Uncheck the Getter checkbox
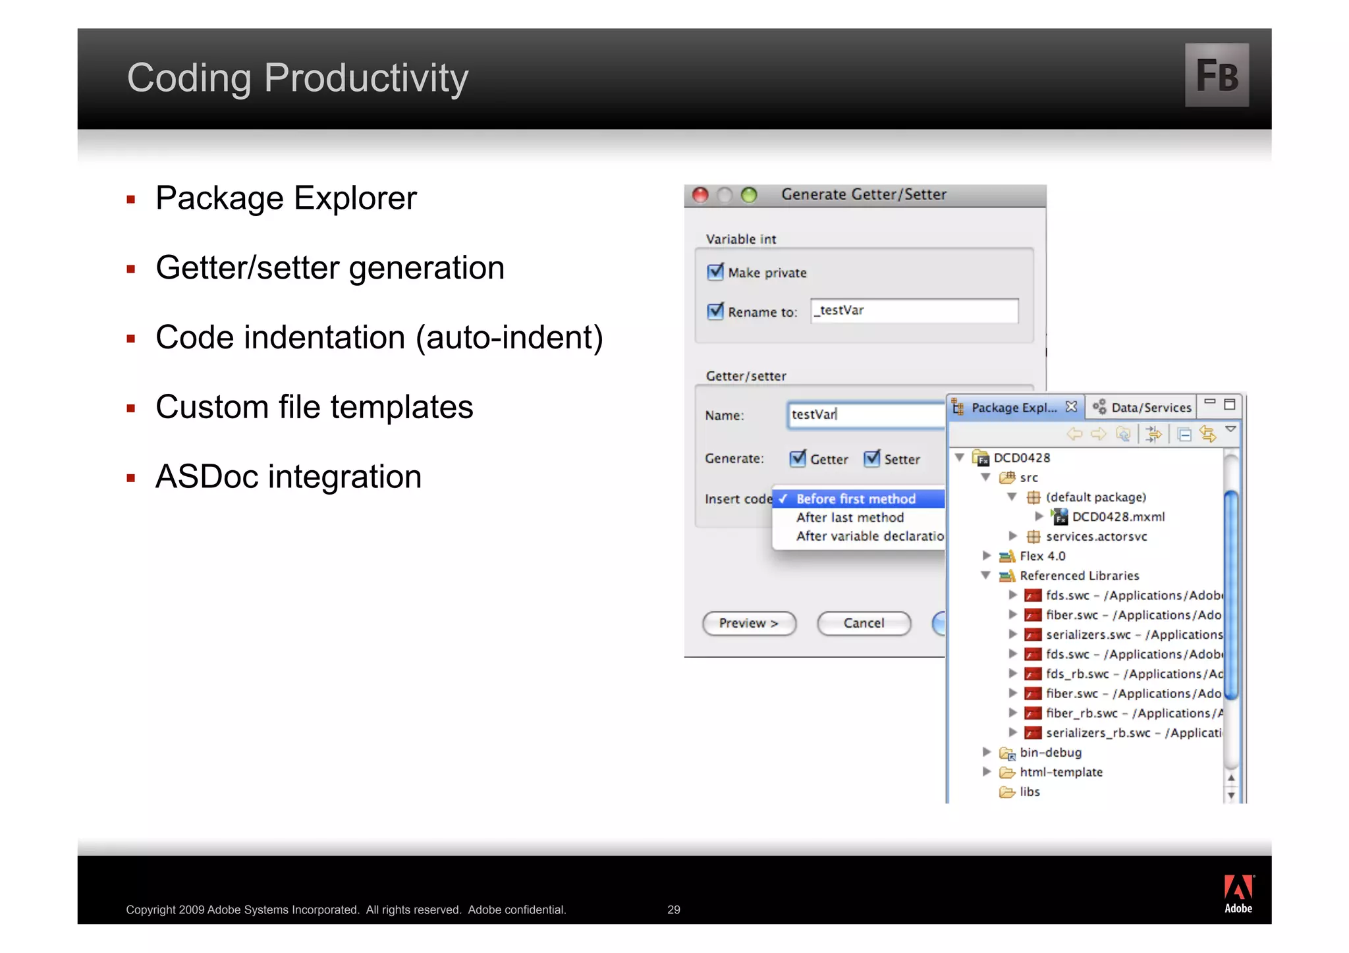1349x953 pixels. point(798,458)
